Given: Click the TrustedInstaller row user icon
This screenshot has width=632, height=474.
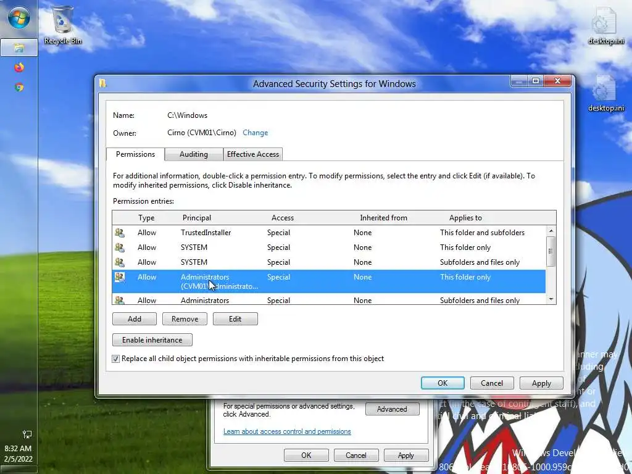Looking at the screenshot, I should point(119,233).
